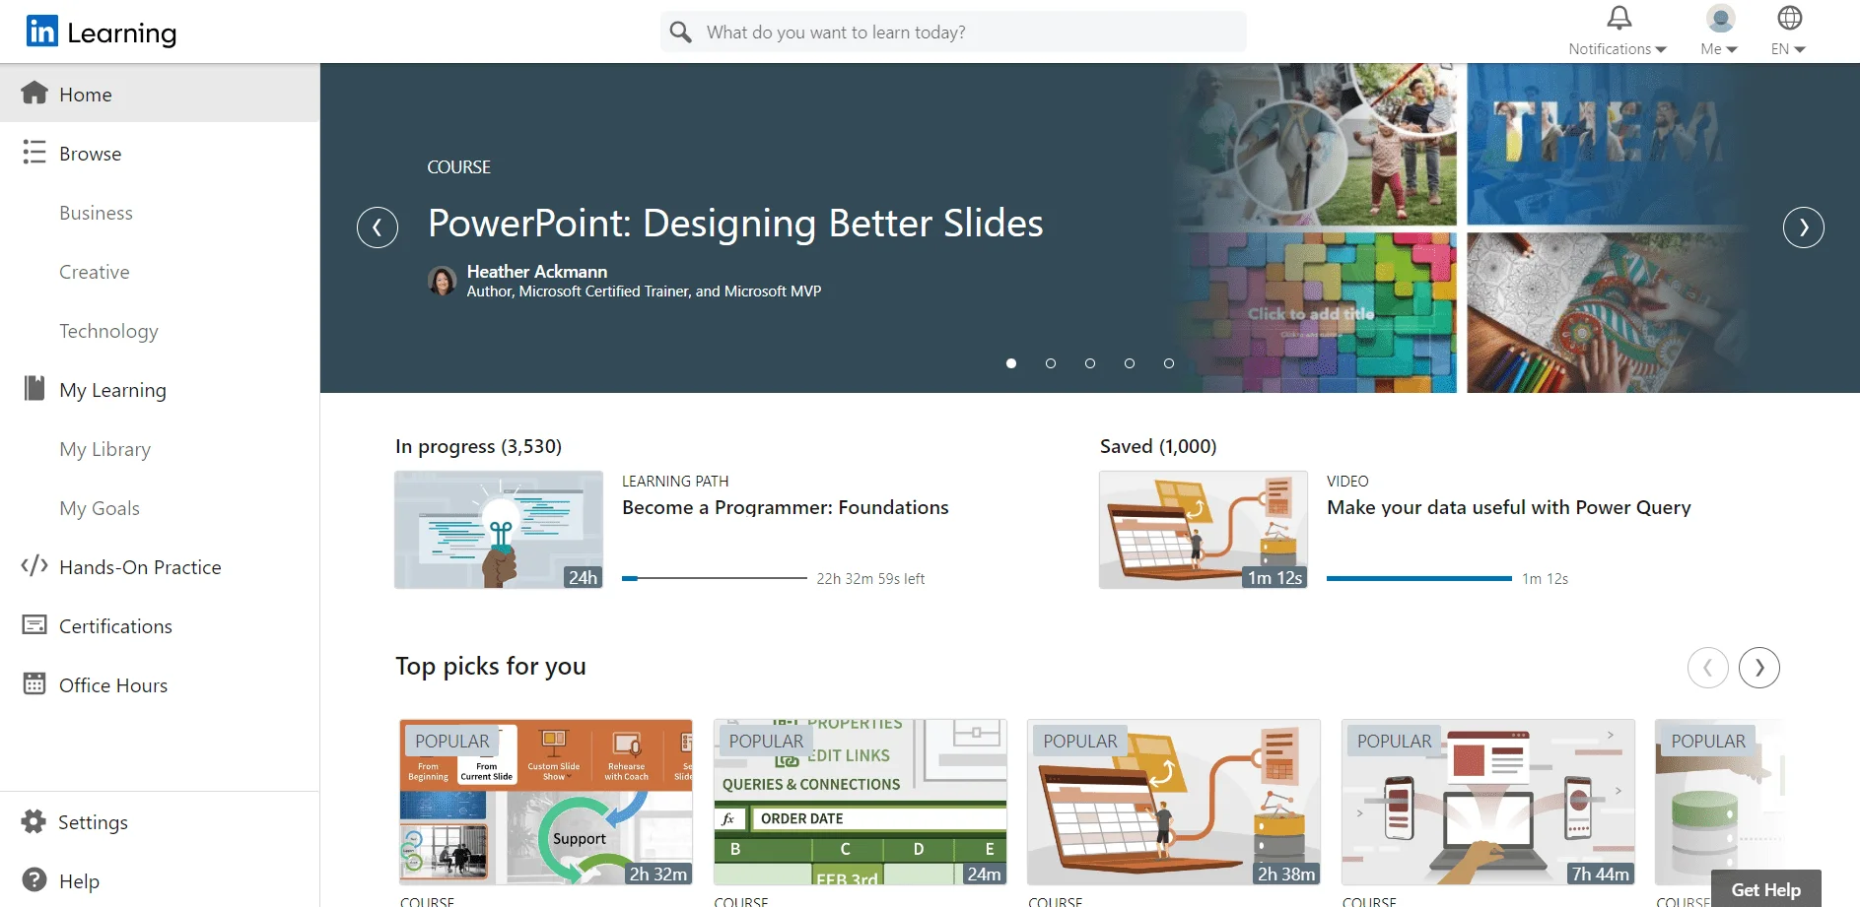The width and height of the screenshot is (1860, 907).
Task: Click the Hands-On Practice code icon
Action: click(x=34, y=565)
